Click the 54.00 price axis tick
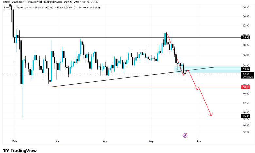Screen dimensions: 255x153 coord(246,65)
